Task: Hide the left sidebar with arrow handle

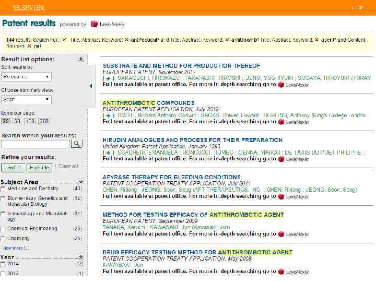Action: [91, 86]
